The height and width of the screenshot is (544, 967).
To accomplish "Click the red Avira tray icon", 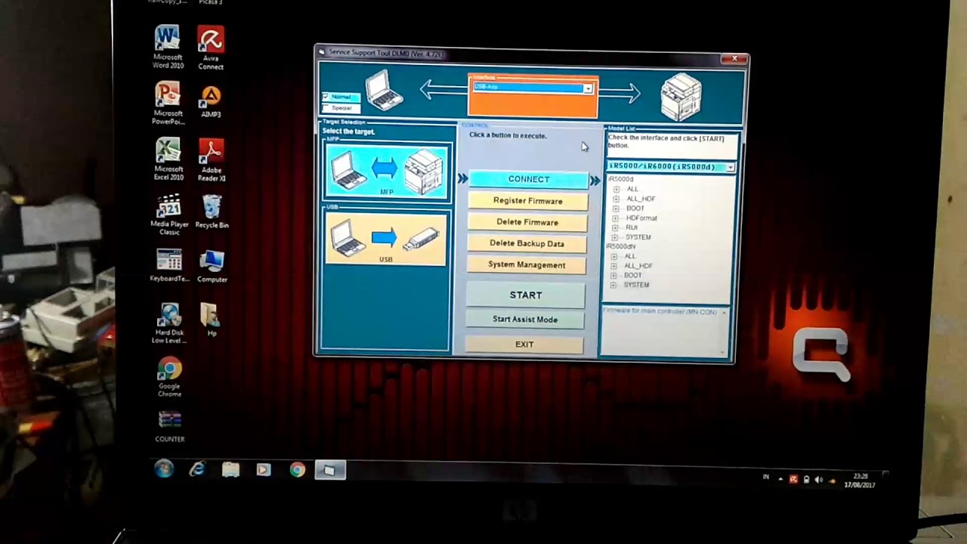I will tap(793, 479).
